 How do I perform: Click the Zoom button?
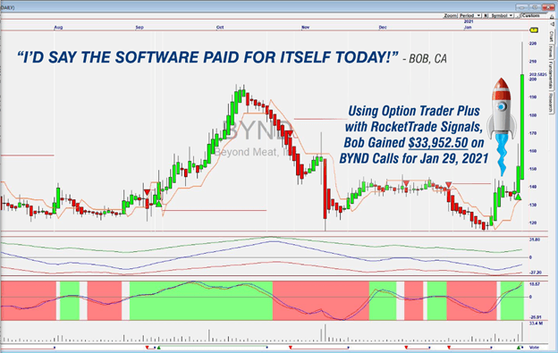tap(450, 16)
